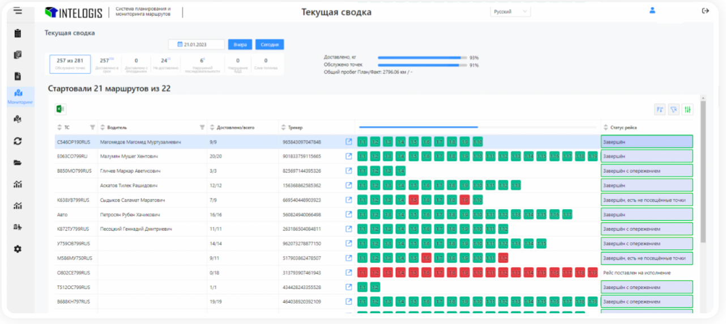Click the Excel export icon
Screen dimensions: 726x324
click(x=61, y=109)
